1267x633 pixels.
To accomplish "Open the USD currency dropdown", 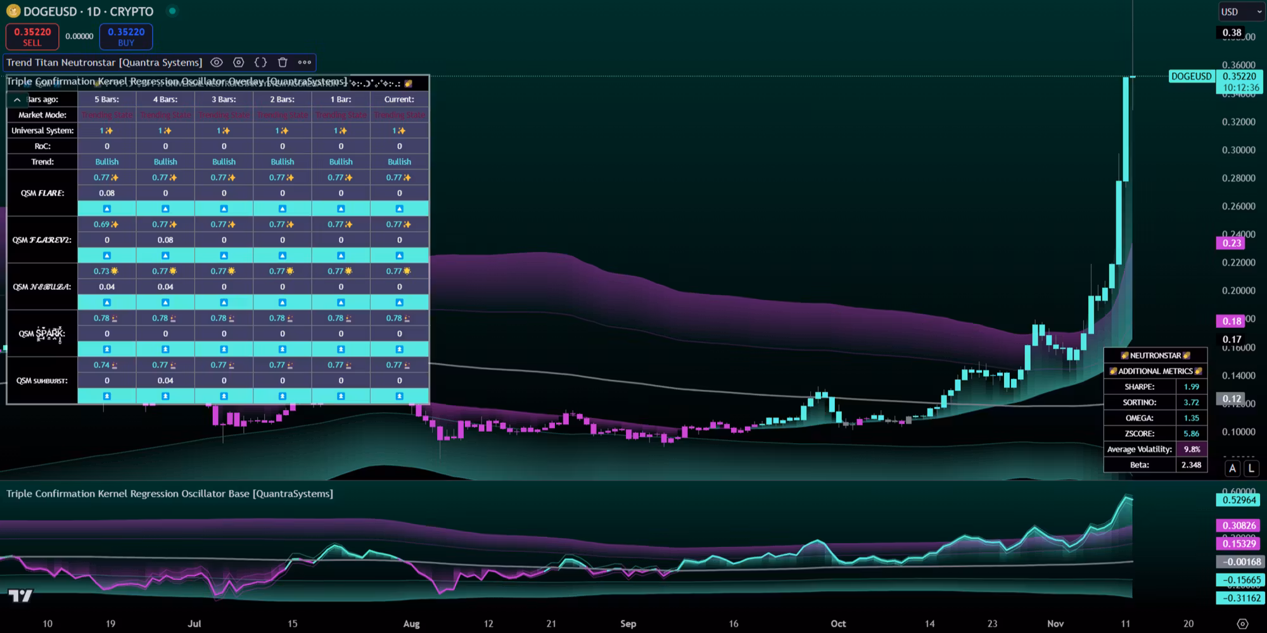I will (1240, 11).
